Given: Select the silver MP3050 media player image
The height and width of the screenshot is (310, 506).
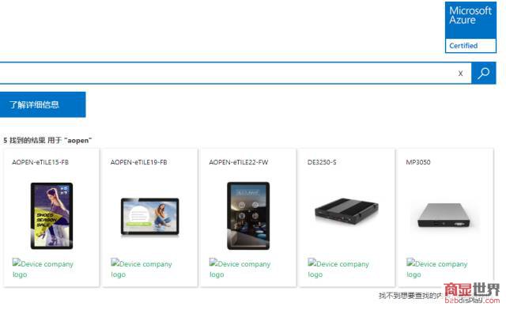Looking at the screenshot, I should [x=444, y=215].
